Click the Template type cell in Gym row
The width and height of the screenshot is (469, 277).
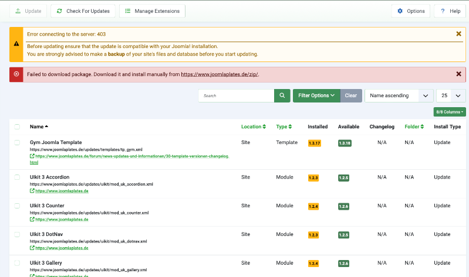point(286,142)
